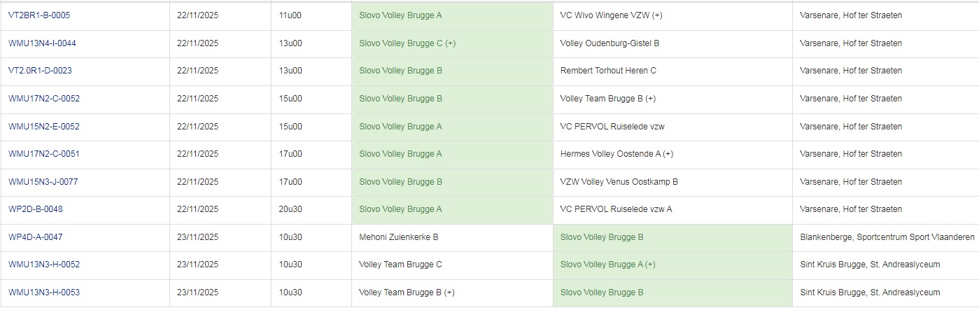Screen dimensions: 979x310
Task: Click the WMU15N3-J-0077 match code
Action: click(43, 182)
